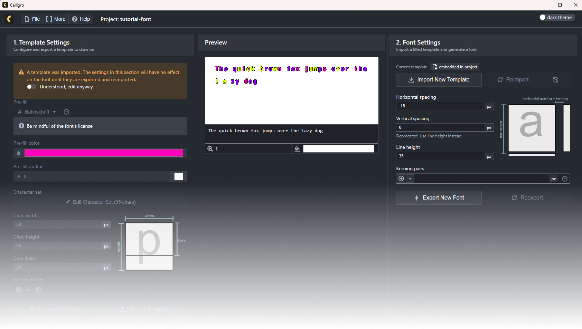Open the background fill color bucket in preview
582x329 pixels.
297,149
